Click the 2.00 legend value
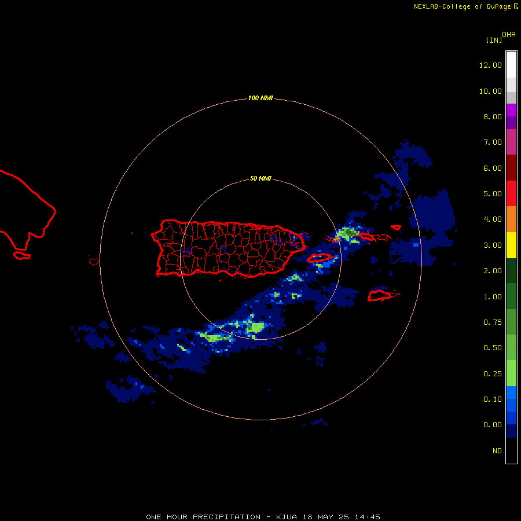Screen dimensions: 521x521 coord(493,271)
